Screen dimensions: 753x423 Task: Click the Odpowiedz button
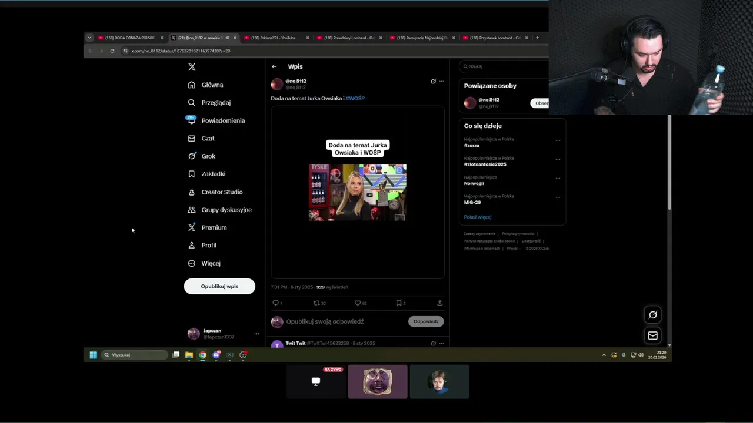[426, 321]
